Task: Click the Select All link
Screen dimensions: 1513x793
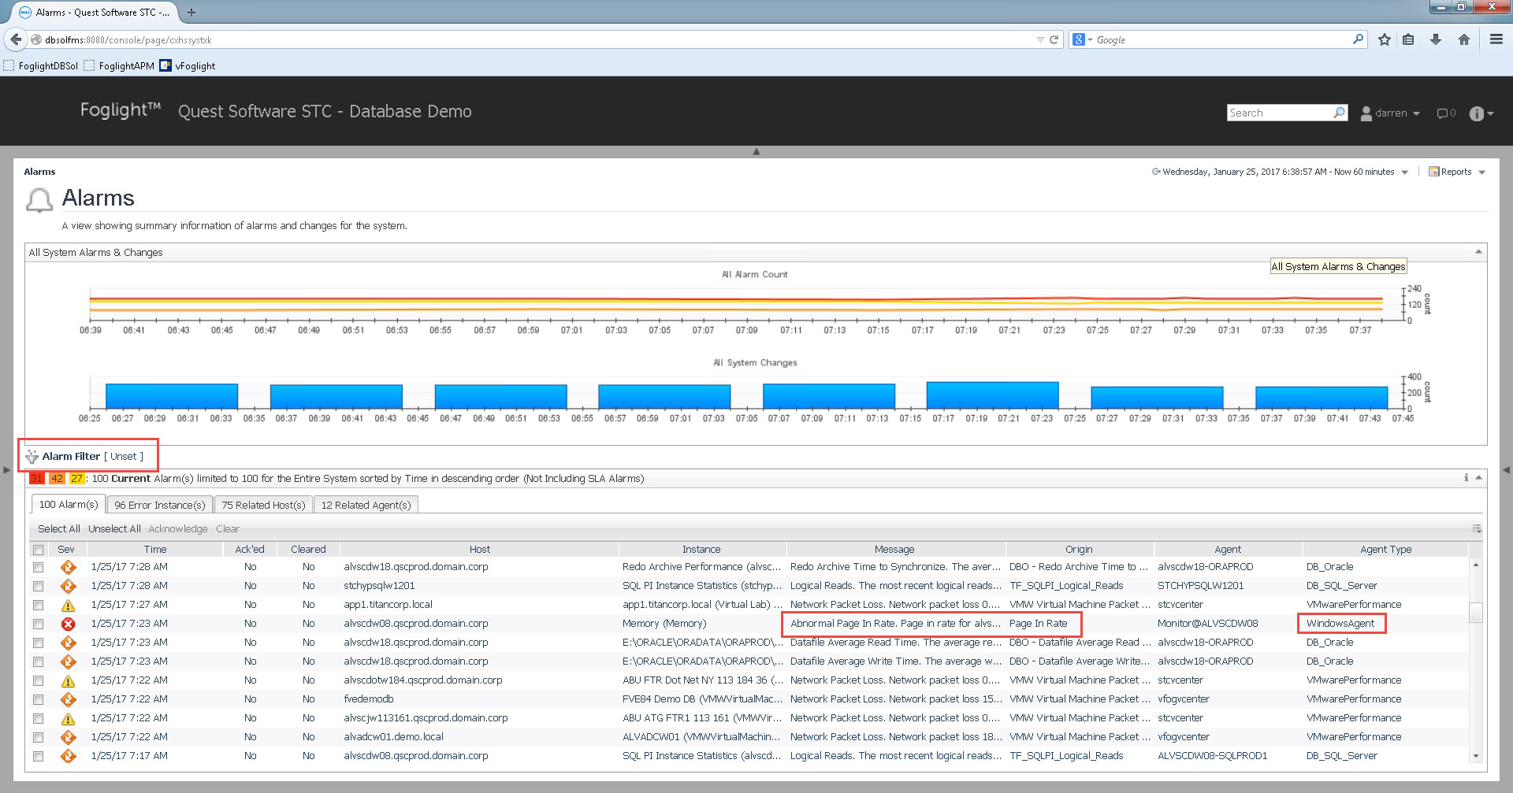Action: point(58,529)
